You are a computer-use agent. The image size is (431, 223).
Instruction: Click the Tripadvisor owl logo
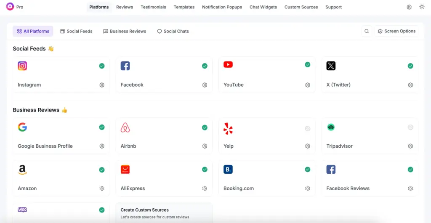tap(331, 127)
